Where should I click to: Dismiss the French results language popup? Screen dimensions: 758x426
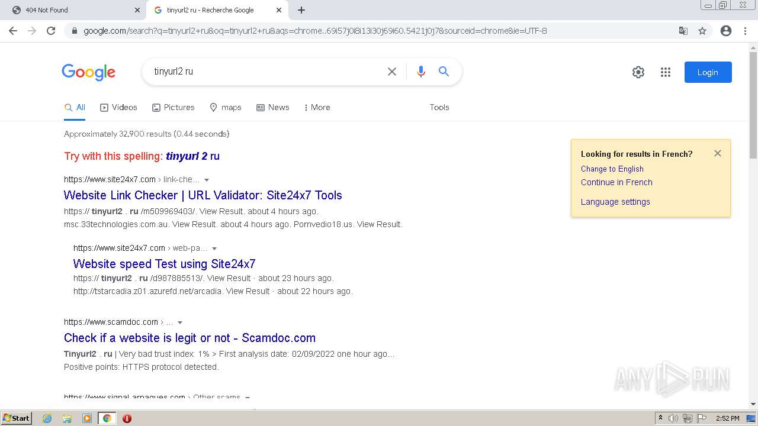tap(718, 153)
